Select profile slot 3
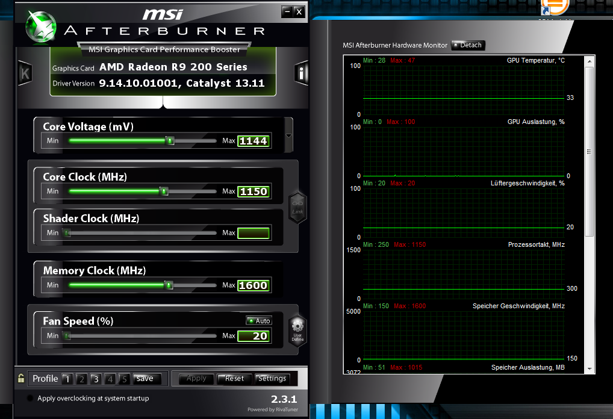This screenshot has height=419, width=613. click(96, 379)
